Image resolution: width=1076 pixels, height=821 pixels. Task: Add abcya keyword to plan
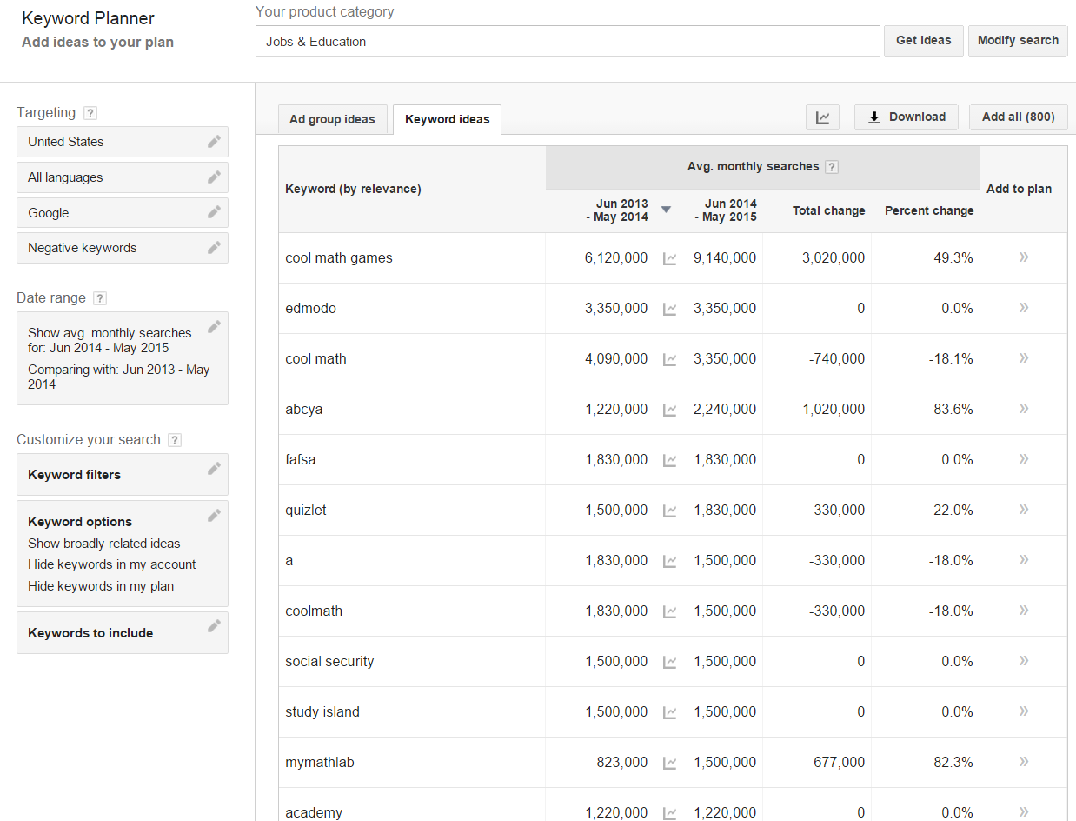1024,409
